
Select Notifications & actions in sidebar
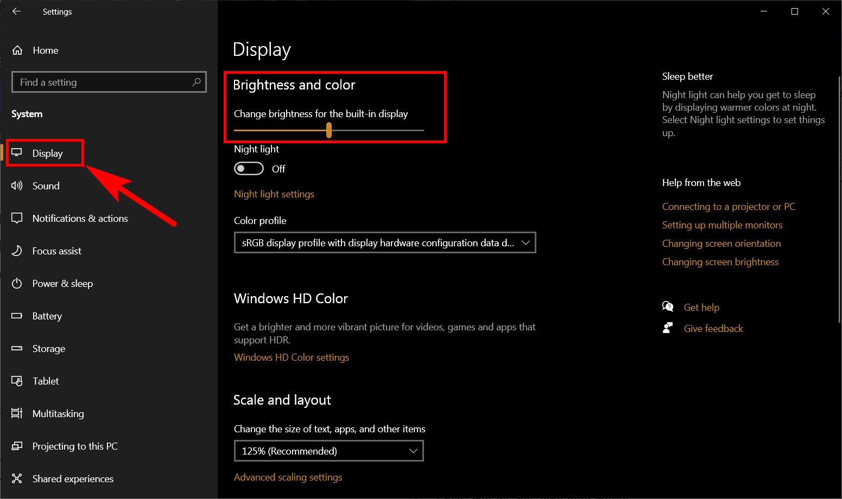(x=80, y=219)
